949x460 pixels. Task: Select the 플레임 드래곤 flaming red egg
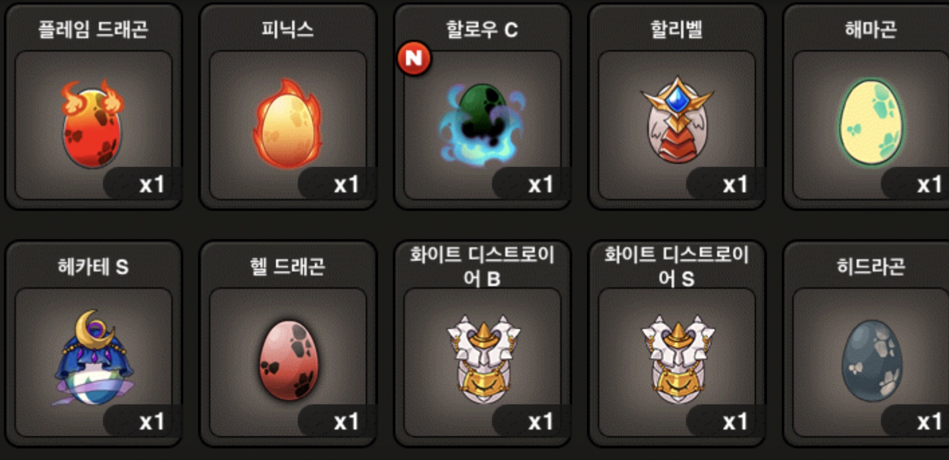point(93,123)
